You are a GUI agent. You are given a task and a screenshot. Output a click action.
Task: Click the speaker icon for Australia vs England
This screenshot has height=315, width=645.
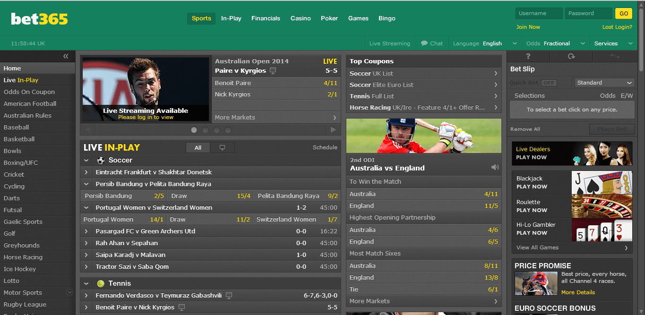click(495, 167)
